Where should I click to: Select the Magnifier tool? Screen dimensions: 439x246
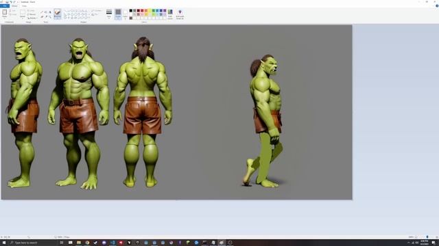(50, 16)
